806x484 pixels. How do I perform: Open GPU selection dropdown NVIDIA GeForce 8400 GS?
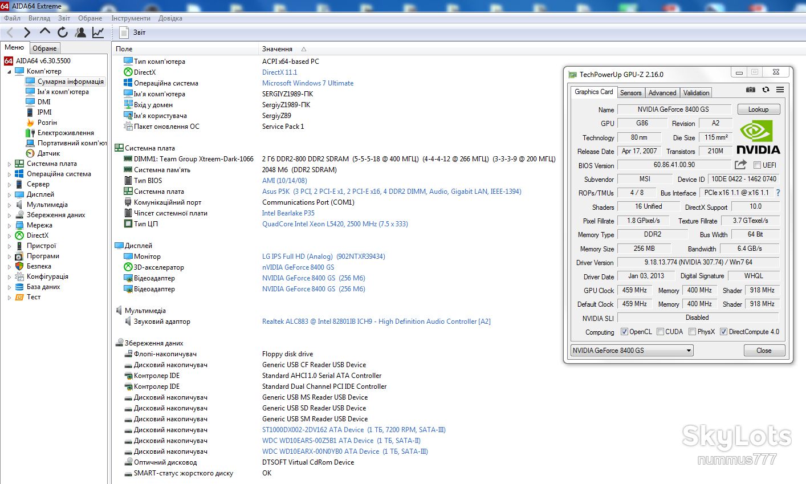tap(632, 351)
